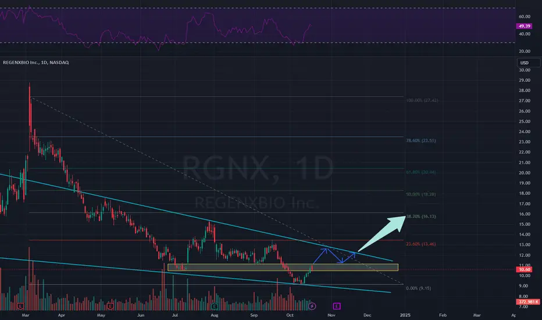Click the volume label 372.981K
This screenshot has height=320, width=542.
point(528,302)
